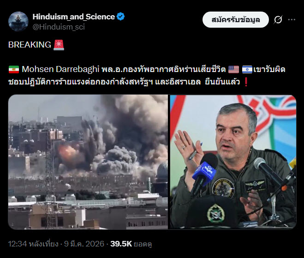Click the Israel flag emoji

click(x=247, y=69)
